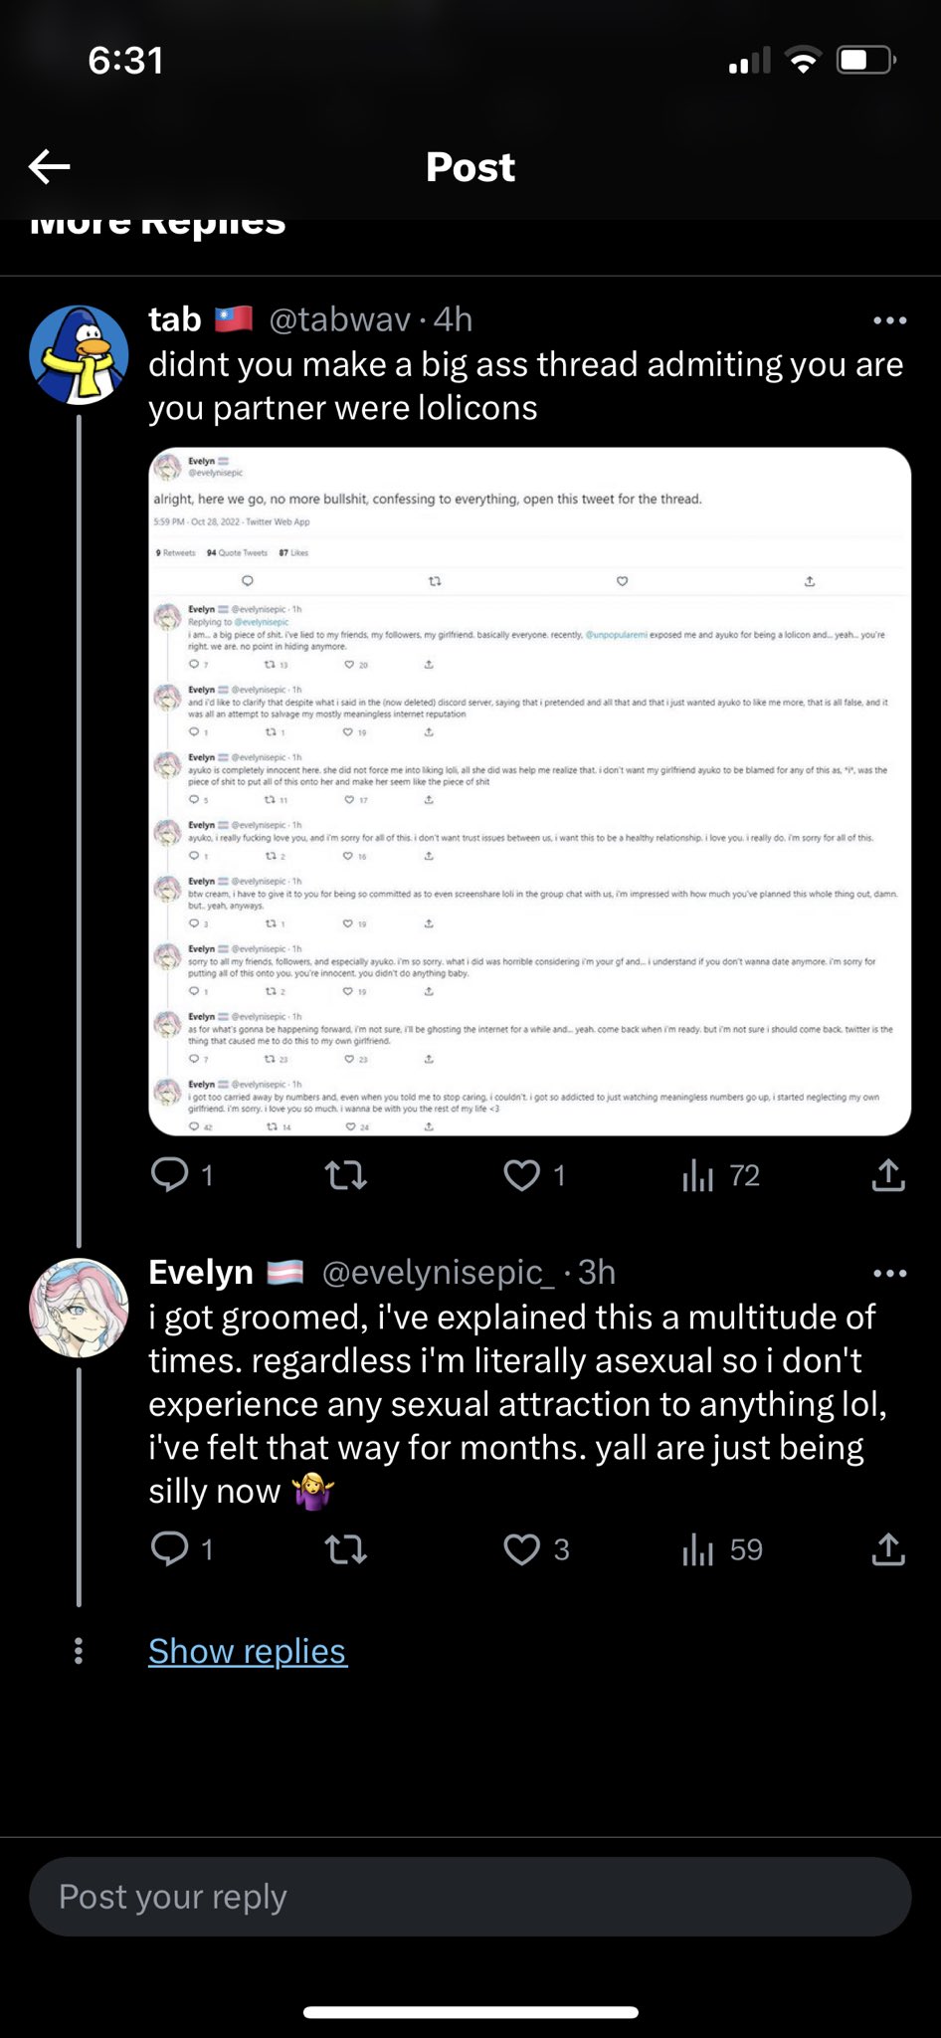Share Evelyn's reply
The width and height of the screenshot is (941, 2038).
(888, 1548)
